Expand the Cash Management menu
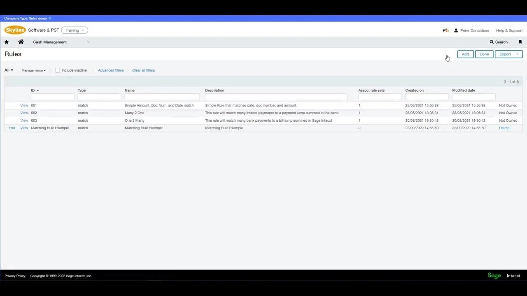The height and width of the screenshot is (296, 527). point(61,42)
